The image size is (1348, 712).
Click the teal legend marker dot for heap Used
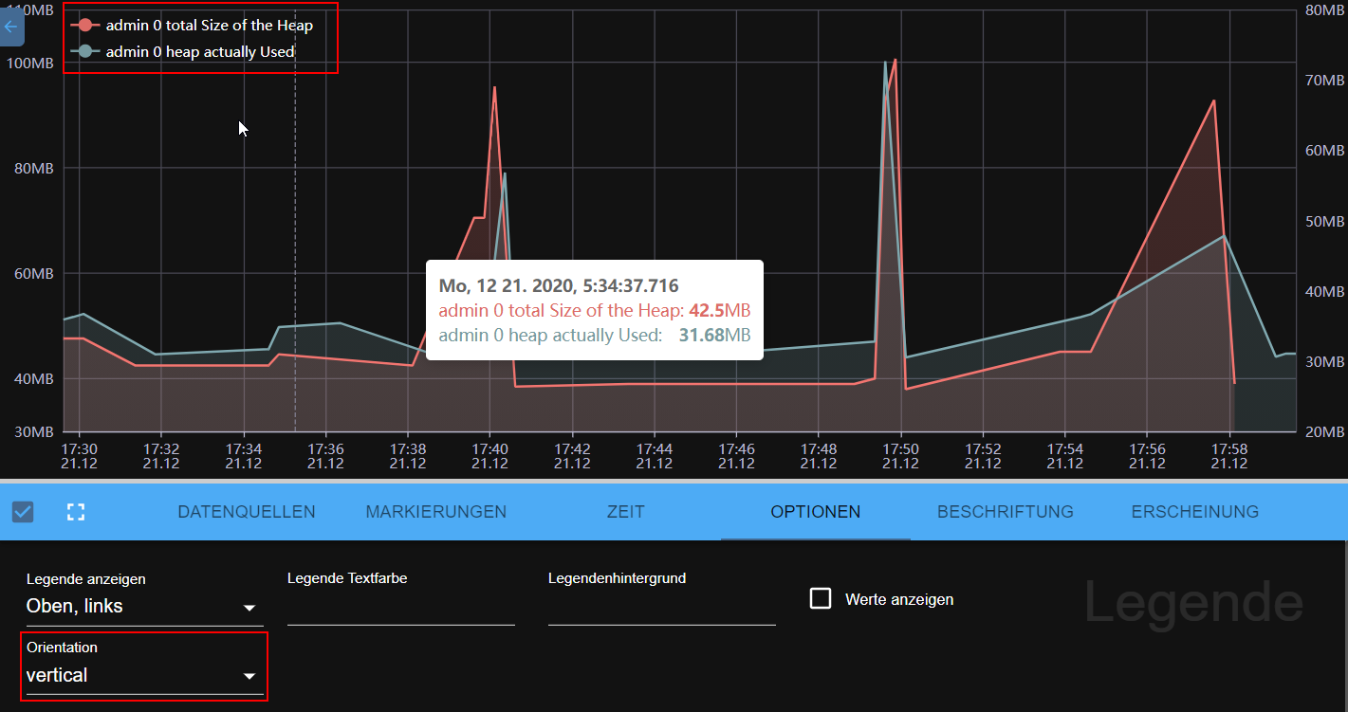(x=85, y=51)
